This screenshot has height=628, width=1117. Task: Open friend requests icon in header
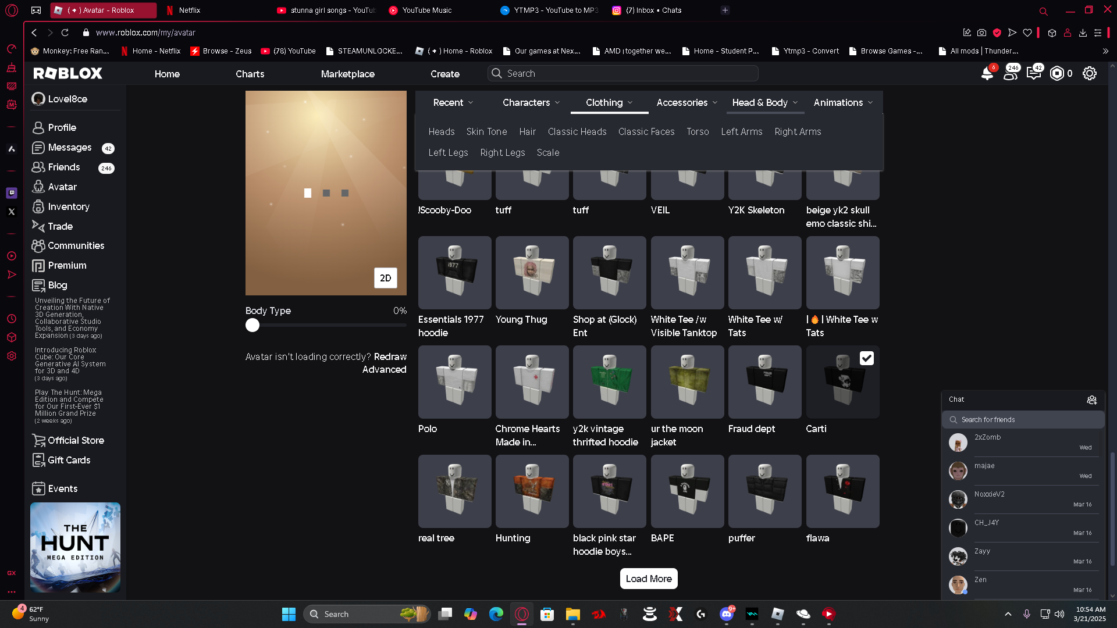(1011, 74)
